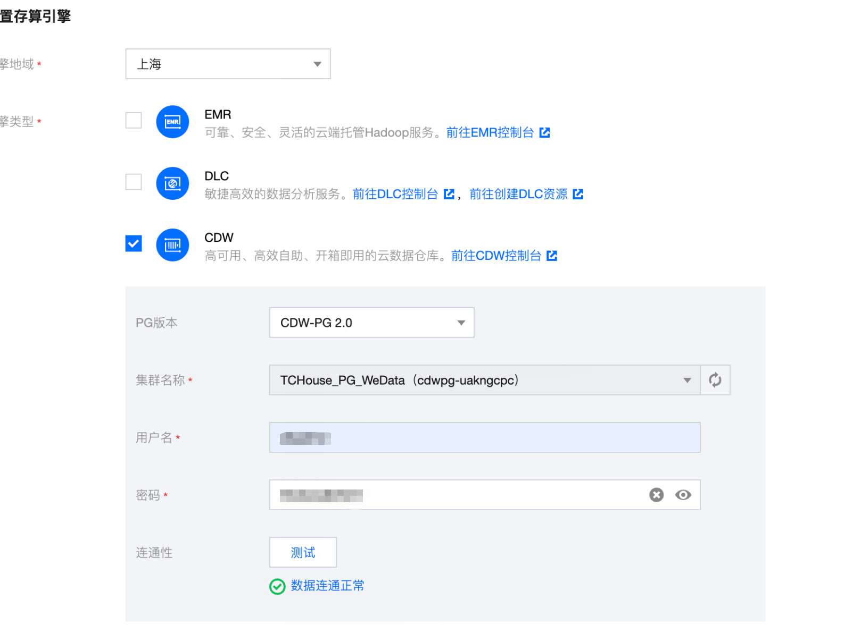
Task: Open the 前往DLC控制台 link
Action: click(x=403, y=194)
